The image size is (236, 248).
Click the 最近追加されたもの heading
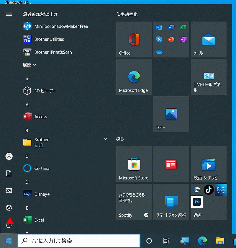40,14
